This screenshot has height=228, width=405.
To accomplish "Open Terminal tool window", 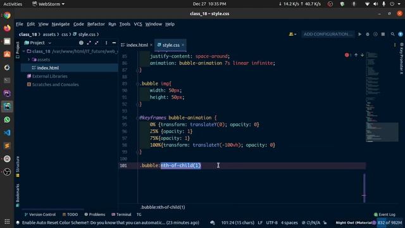I will tap(121, 215).
